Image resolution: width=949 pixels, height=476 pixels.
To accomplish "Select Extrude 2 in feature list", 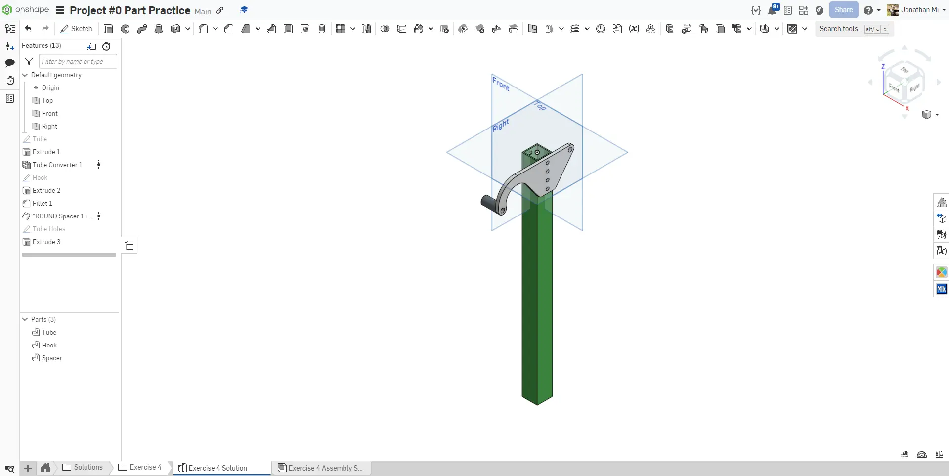I will pos(46,190).
